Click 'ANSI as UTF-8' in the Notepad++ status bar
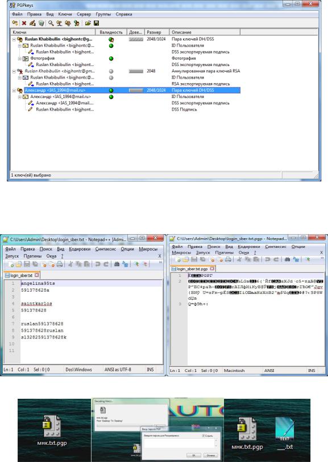Screen dimensions: 328x462 pos(118,370)
